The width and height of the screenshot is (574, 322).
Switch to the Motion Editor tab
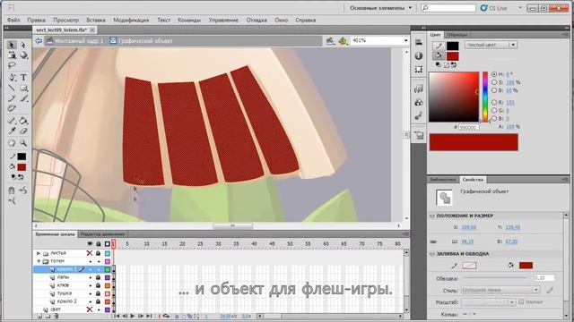(102, 234)
